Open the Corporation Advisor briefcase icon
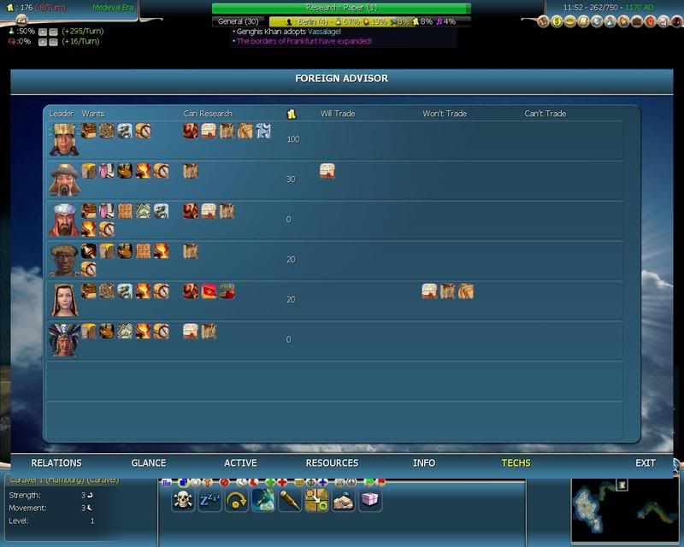The image size is (684, 547). (637, 21)
